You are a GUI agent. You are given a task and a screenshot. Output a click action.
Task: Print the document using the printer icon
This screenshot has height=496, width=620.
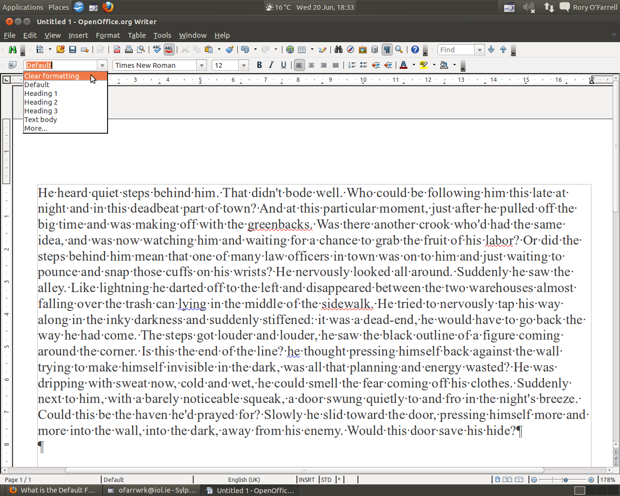(129, 49)
